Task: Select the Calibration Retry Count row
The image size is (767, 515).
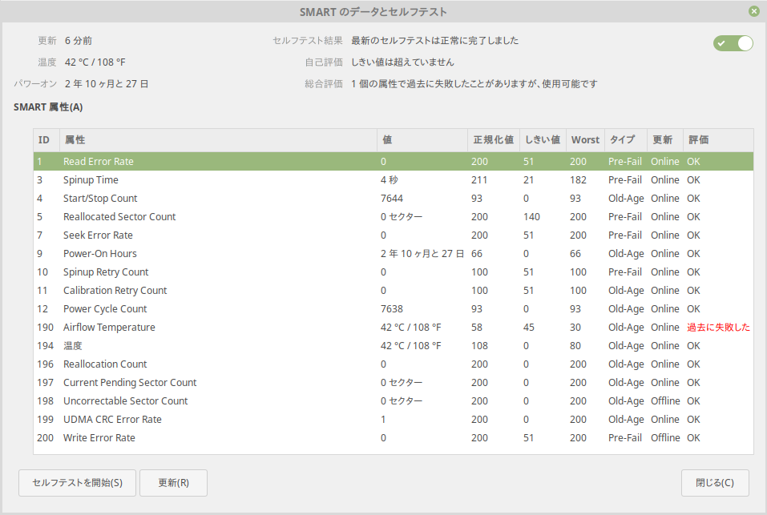Action: coord(394,290)
